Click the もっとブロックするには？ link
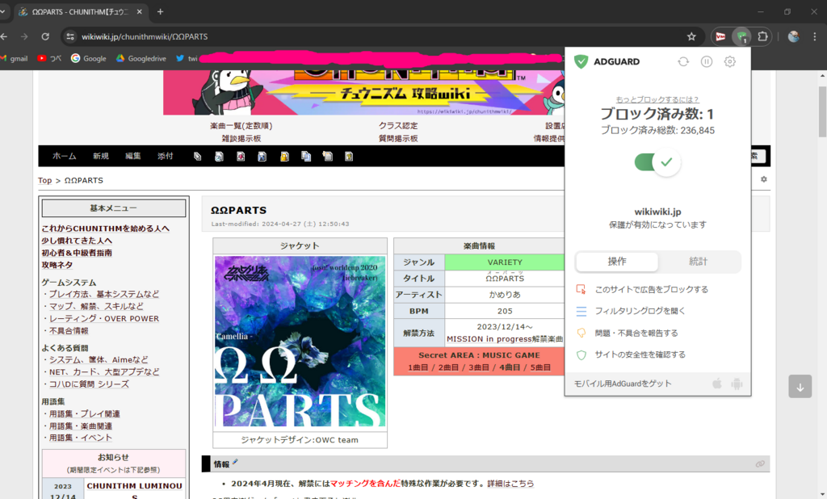Image resolution: width=827 pixels, height=499 pixels. click(x=657, y=99)
